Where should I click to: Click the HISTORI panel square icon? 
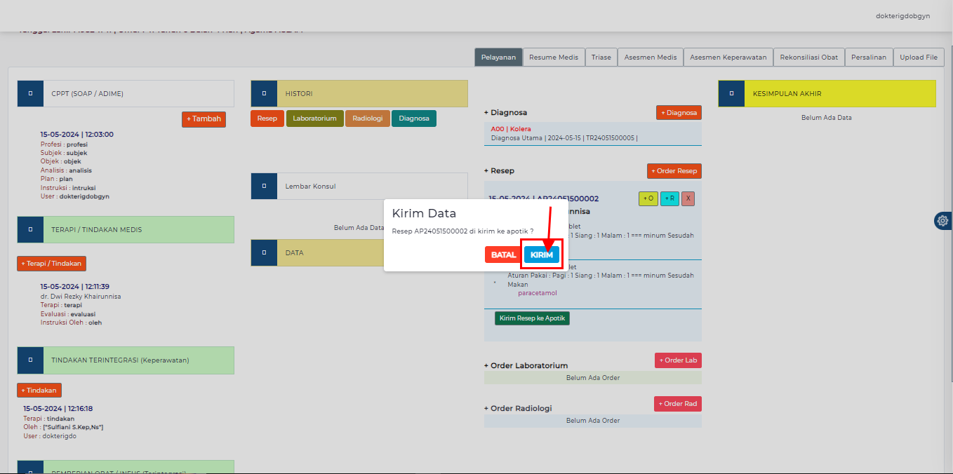[264, 93]
